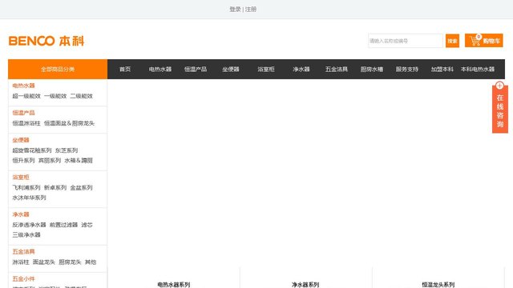Select sidebar category heading 五金小件
Viewport: 513px width, 288px height.
(x=23, y=279)
